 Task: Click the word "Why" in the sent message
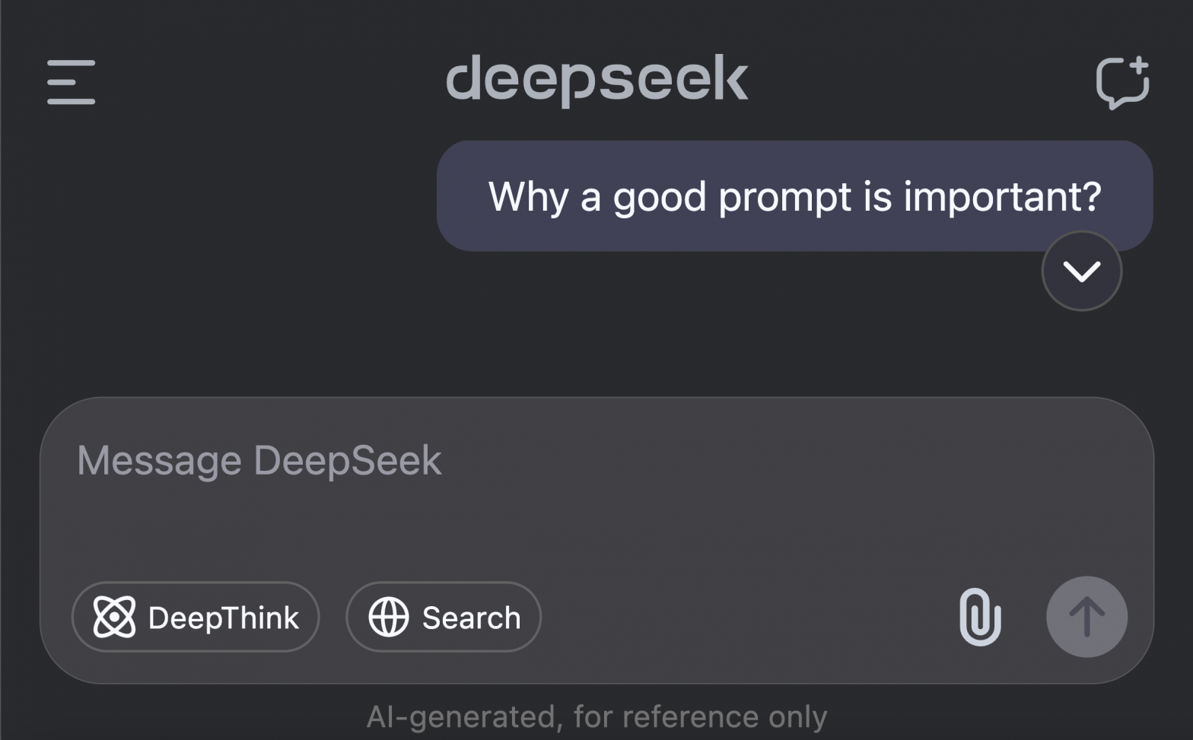click(528, 197)
